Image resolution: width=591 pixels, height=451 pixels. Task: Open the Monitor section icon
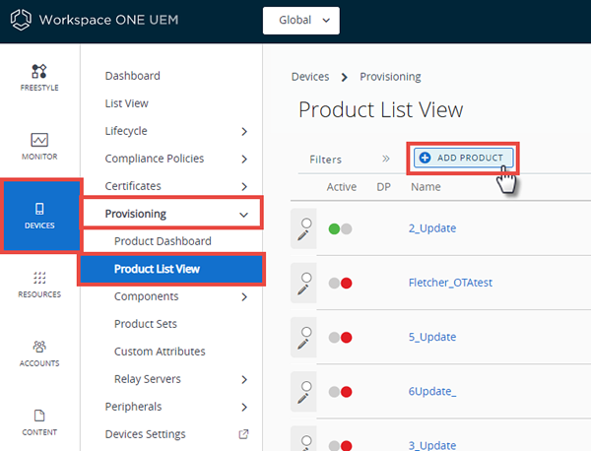click(39, 140)
